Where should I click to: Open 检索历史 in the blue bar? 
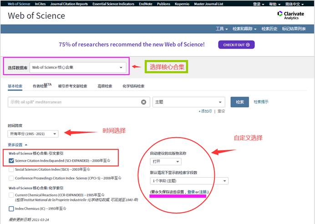(269, 29)
